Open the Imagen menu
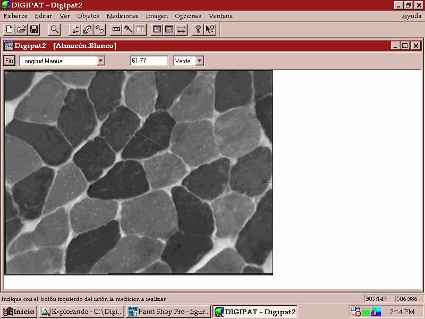 [x=156, y=16]
